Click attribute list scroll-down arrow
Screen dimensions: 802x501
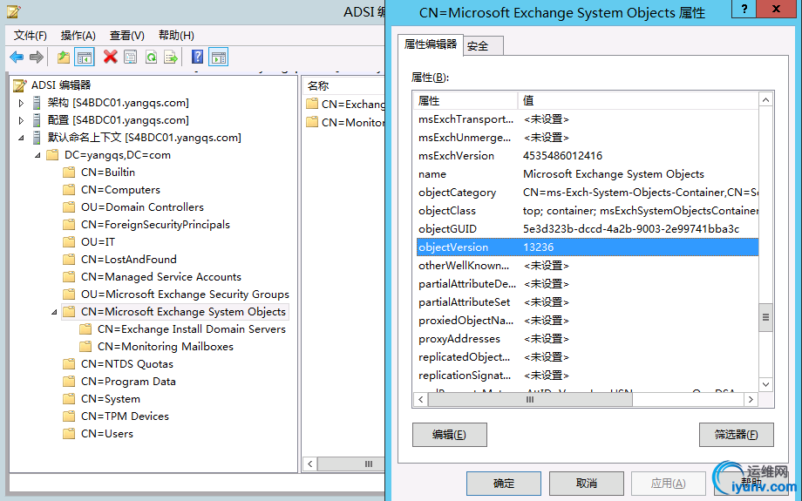(x=765, y=384)
